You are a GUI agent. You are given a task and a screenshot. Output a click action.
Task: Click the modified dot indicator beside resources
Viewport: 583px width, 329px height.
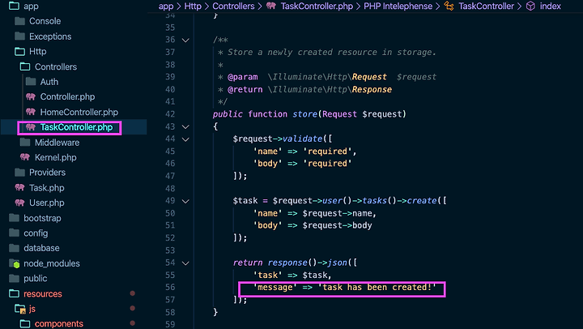[132, 293]
